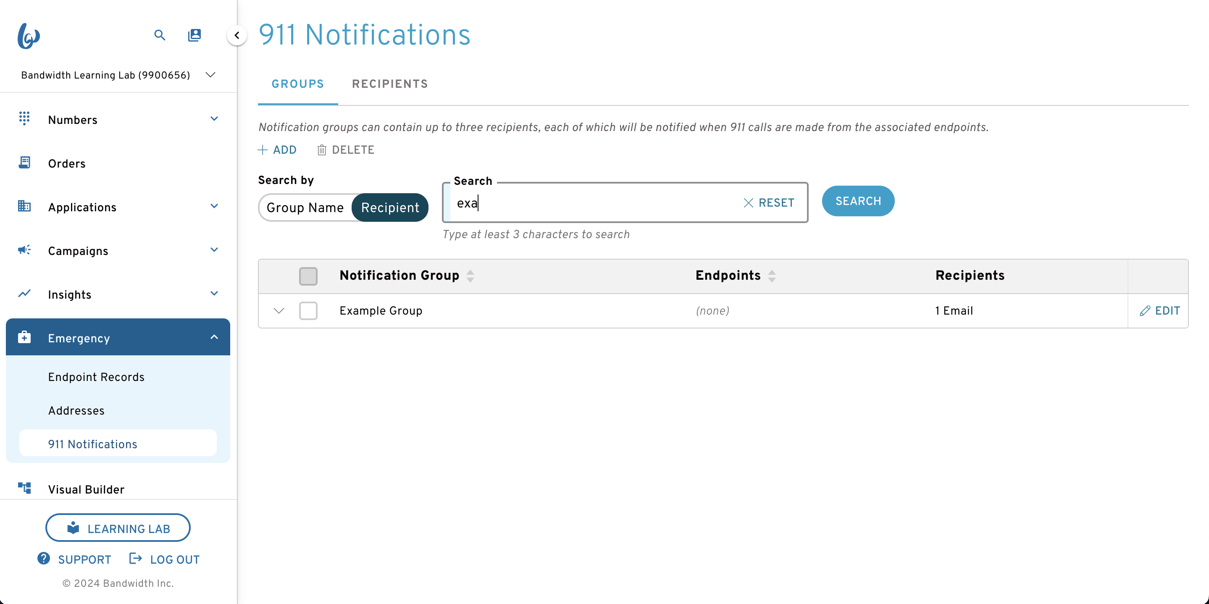Open the sidebar search magnifier icon
The height and width of the screenshot is (604, 1209).
click(160, 35)
